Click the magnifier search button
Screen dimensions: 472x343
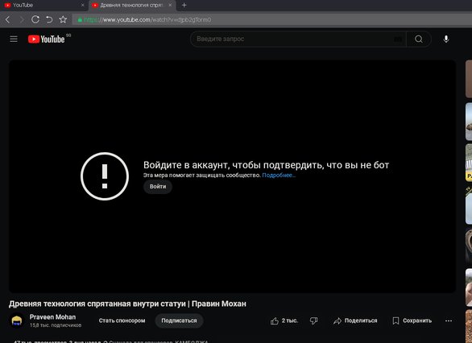click(x=419, y=39)
